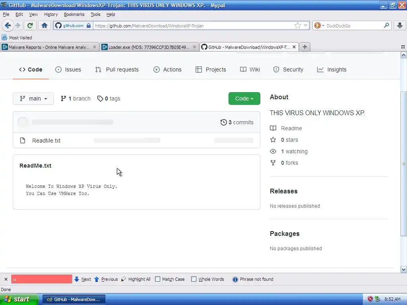Click the Forward navigation arrow

pyautogui.click(x=17, y=25)
